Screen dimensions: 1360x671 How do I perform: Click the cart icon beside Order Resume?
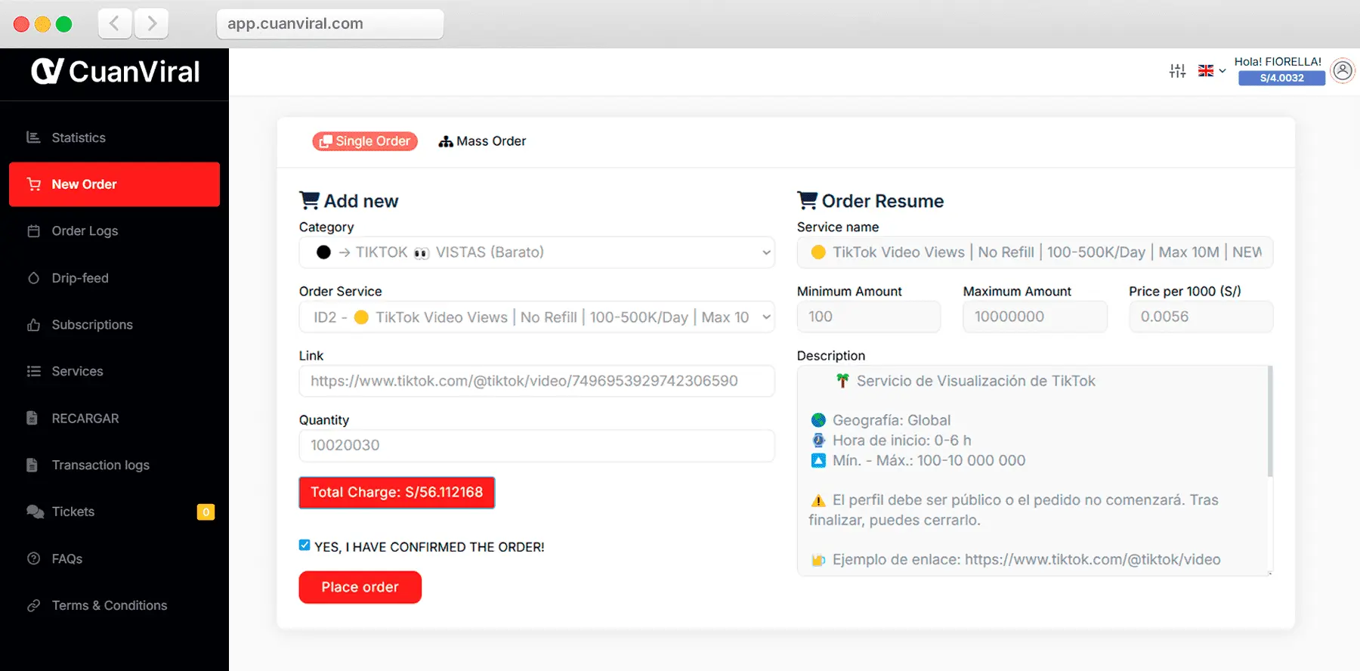tap(807, 200)
